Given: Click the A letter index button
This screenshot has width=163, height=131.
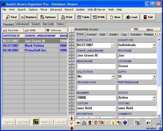Looking at the screenshot, I should (72, 34).
